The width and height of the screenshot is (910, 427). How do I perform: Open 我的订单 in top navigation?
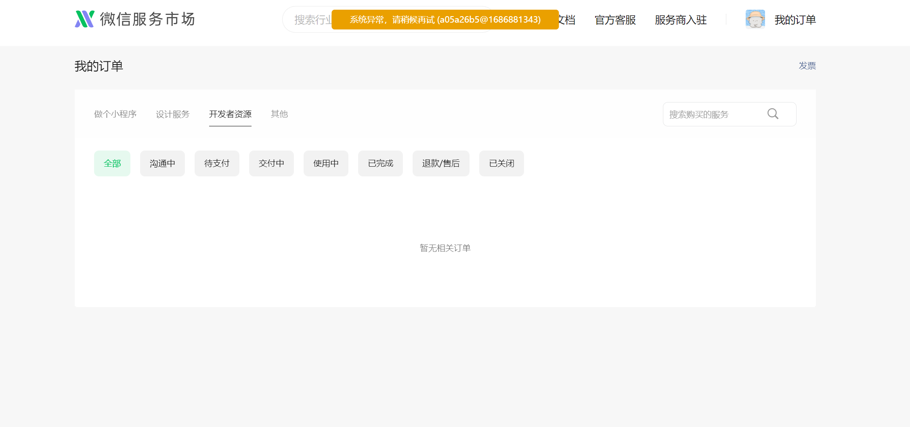795,20
